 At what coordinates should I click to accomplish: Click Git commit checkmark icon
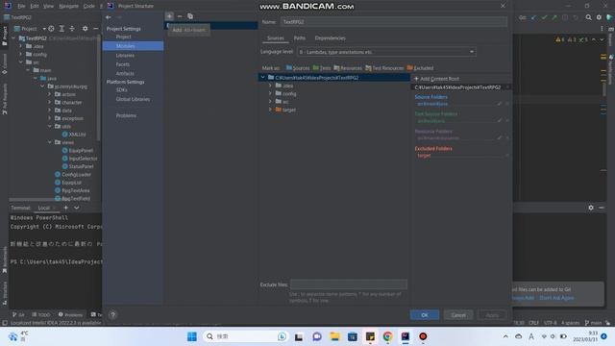(x=544, y=17)
